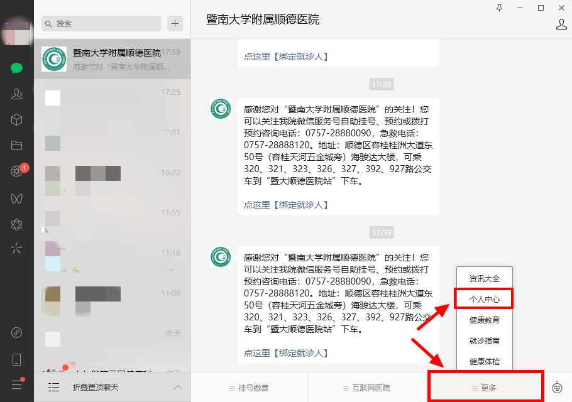This screenshot has height=402, width=572.
Task: Open the conversation timestamped 11:18
Action: [113, 259]
